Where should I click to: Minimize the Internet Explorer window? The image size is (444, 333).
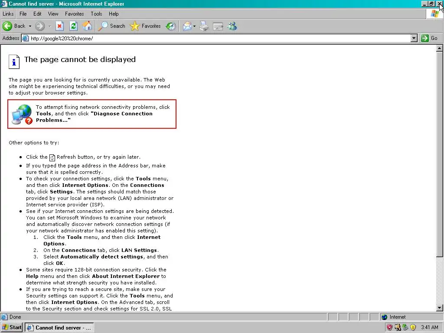424,3
